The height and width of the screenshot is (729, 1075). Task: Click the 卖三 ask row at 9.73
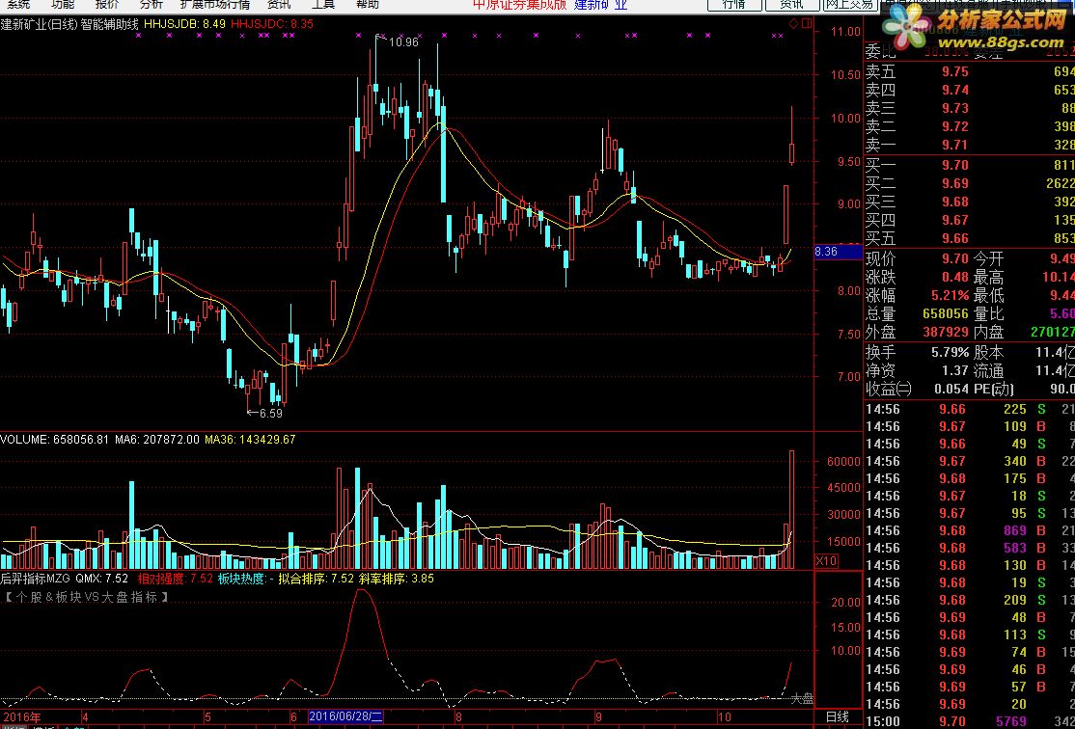(970, 108)
